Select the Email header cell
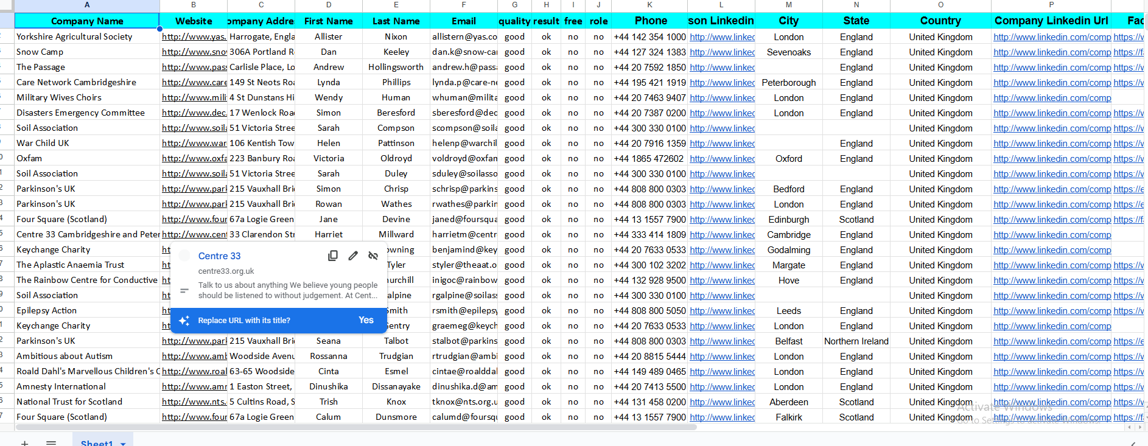The width and height of the screenshot is (1148, 446). pyautogui.click(x=464, y=21)
